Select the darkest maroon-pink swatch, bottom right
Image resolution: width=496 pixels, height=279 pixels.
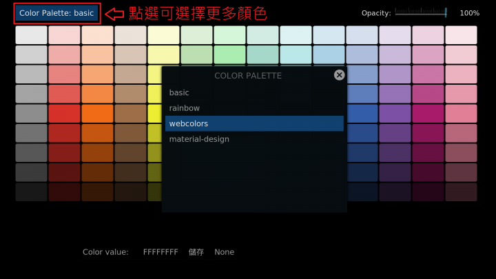[461, 192]
